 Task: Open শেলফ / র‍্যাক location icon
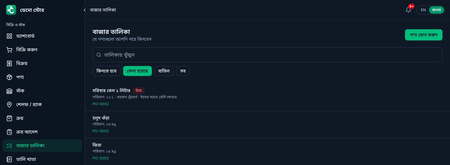pyautogui.click(x=9, y=104)
